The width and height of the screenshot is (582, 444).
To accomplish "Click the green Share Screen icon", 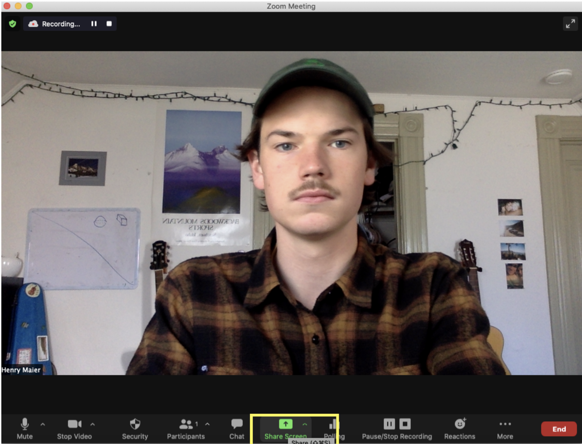I will click(x=285, y=424).
